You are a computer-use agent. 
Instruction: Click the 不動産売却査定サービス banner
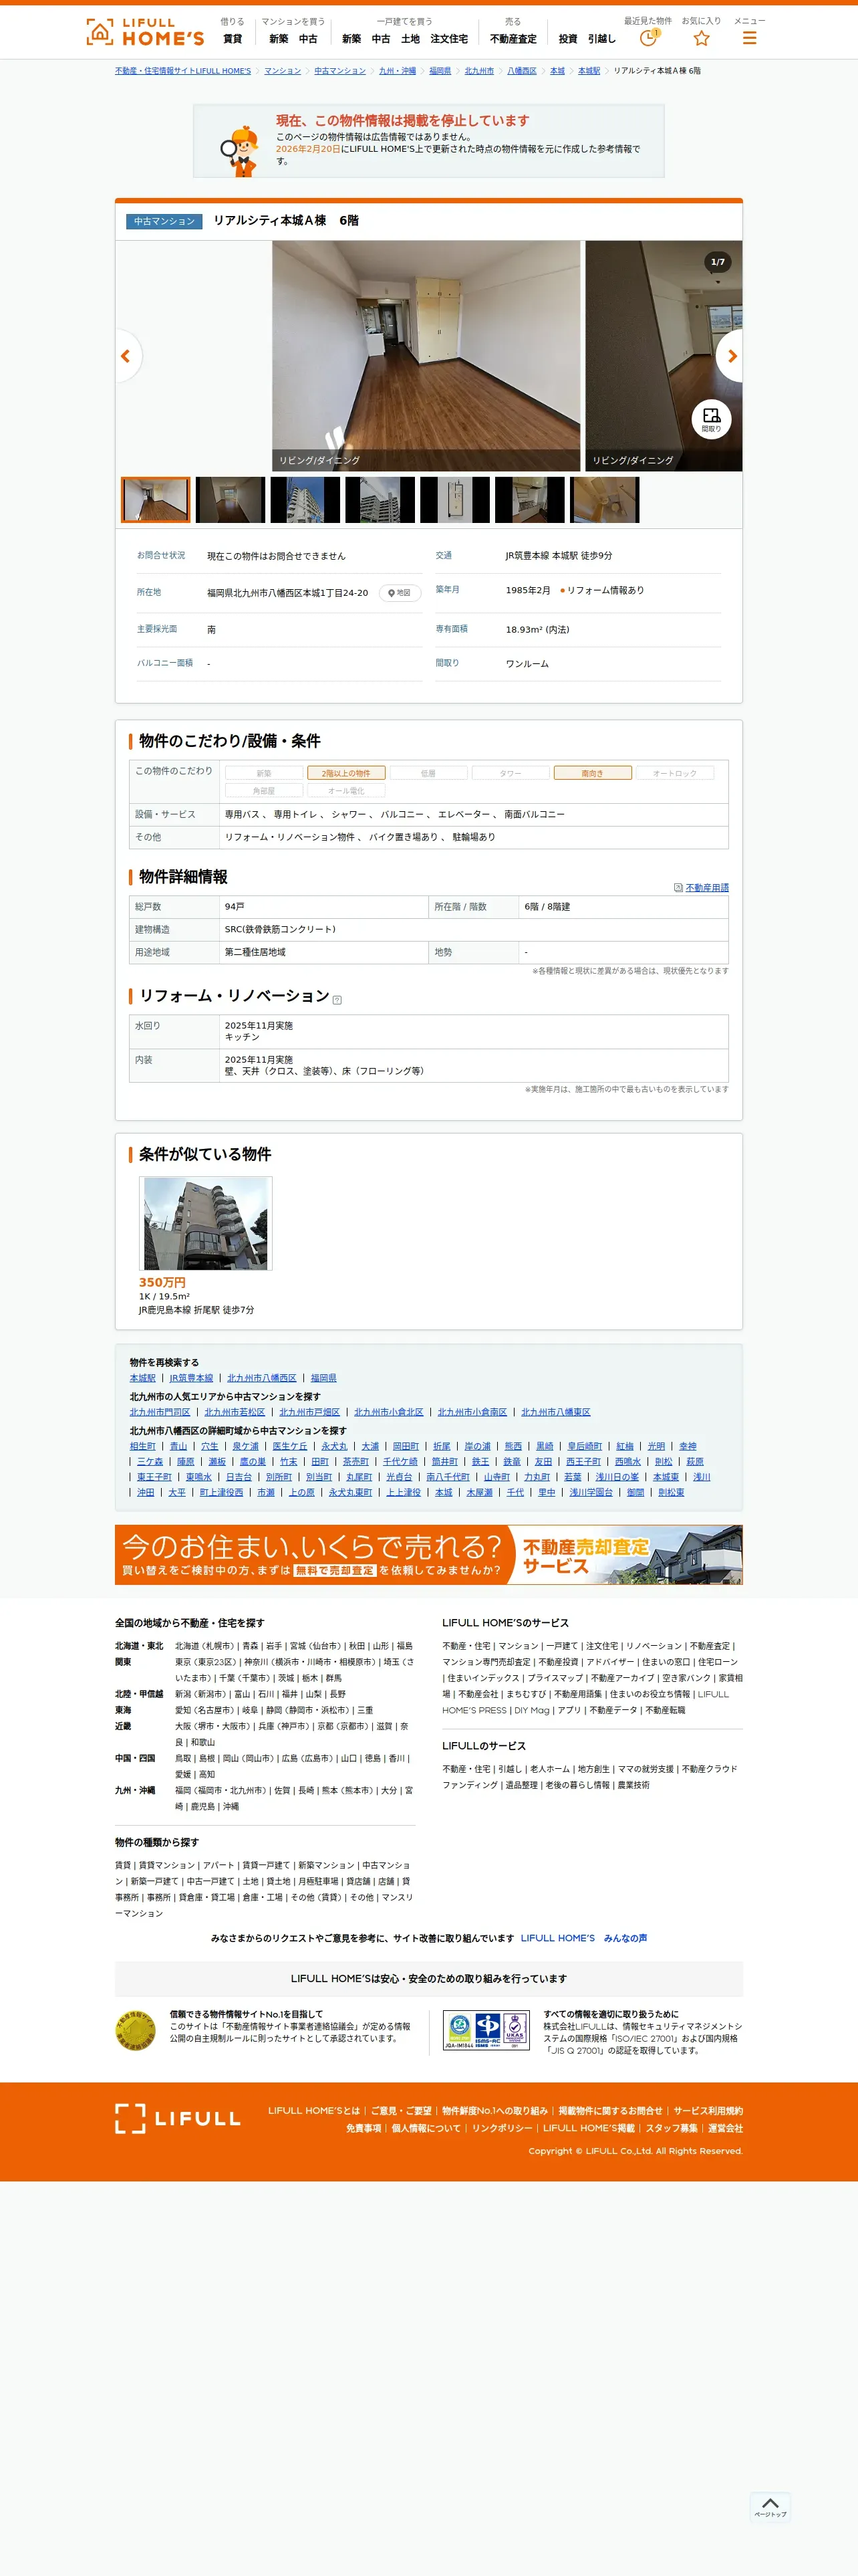tap(428, 1555)
